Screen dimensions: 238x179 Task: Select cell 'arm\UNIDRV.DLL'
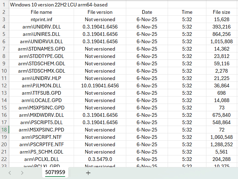pos(41,27)
